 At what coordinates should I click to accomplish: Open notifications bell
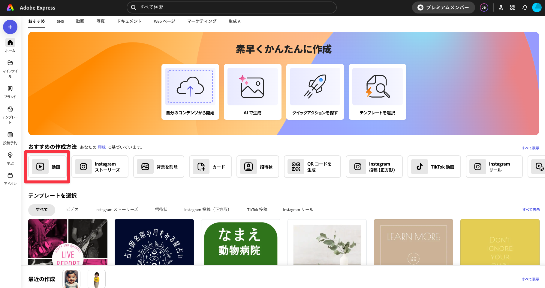point(525,7)
